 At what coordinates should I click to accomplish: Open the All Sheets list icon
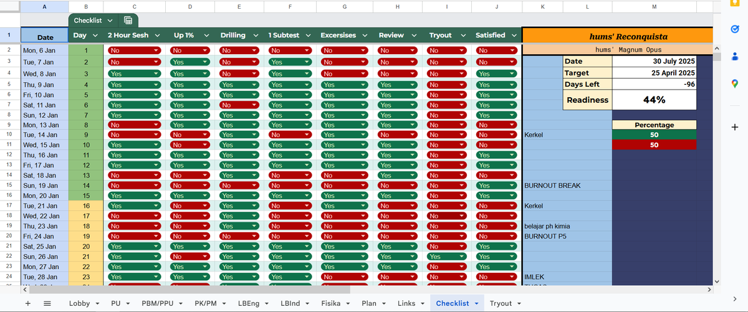(47, 303)
